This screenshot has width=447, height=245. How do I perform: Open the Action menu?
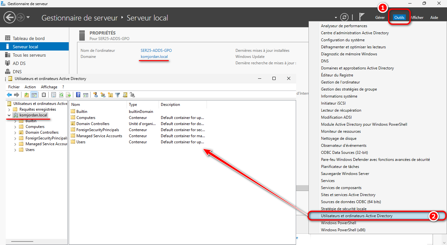click(x=30, y=87)
